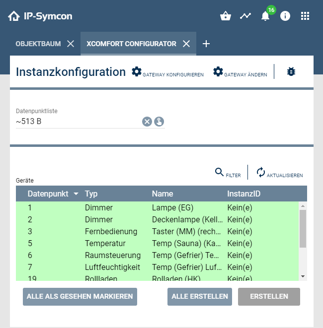Click the upload icon beside Datenpunktliste
323x328 pixels.
tap(159, 122)
